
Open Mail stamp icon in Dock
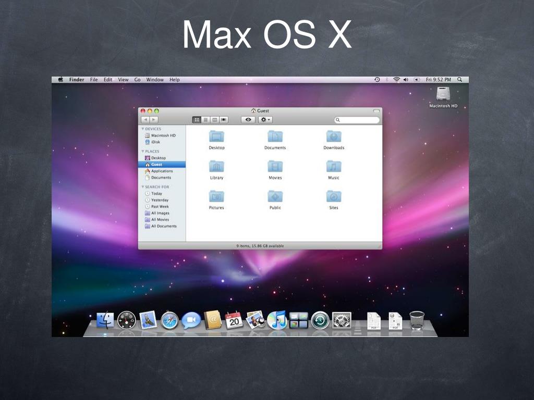point(148,320)
